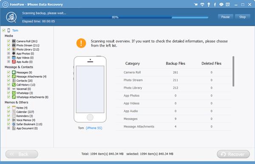255x164 pixels.
Task: Click the Recover button
Action: click(x=233, y=154)
